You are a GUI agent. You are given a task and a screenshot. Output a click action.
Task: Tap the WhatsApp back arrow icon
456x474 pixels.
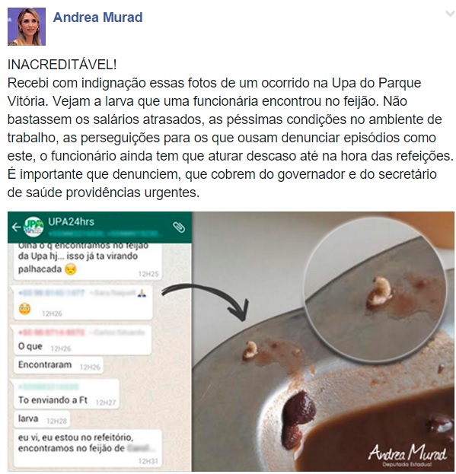point(16,227)
